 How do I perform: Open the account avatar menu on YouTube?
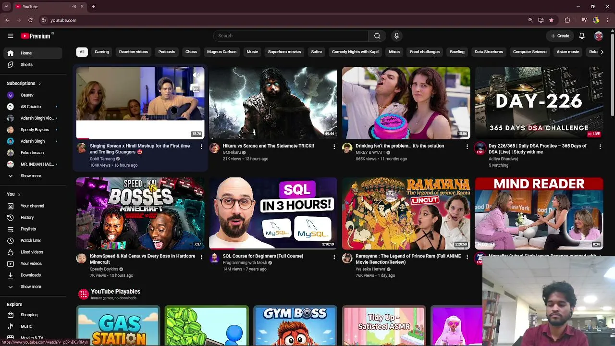[x=598, y=36]
